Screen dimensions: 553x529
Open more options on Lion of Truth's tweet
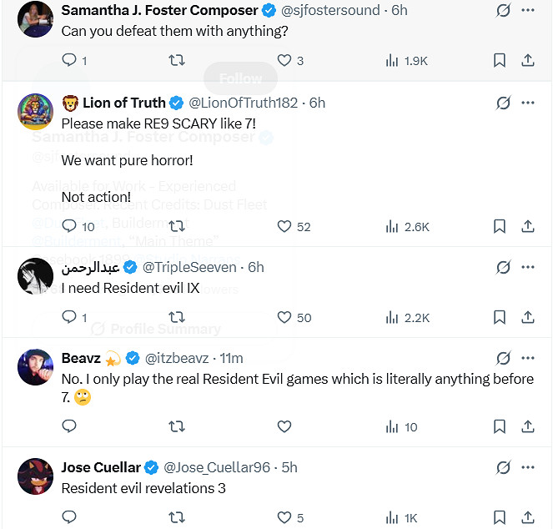527,103
